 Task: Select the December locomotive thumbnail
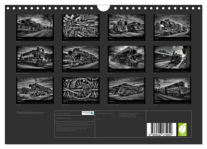pos(172,91)
